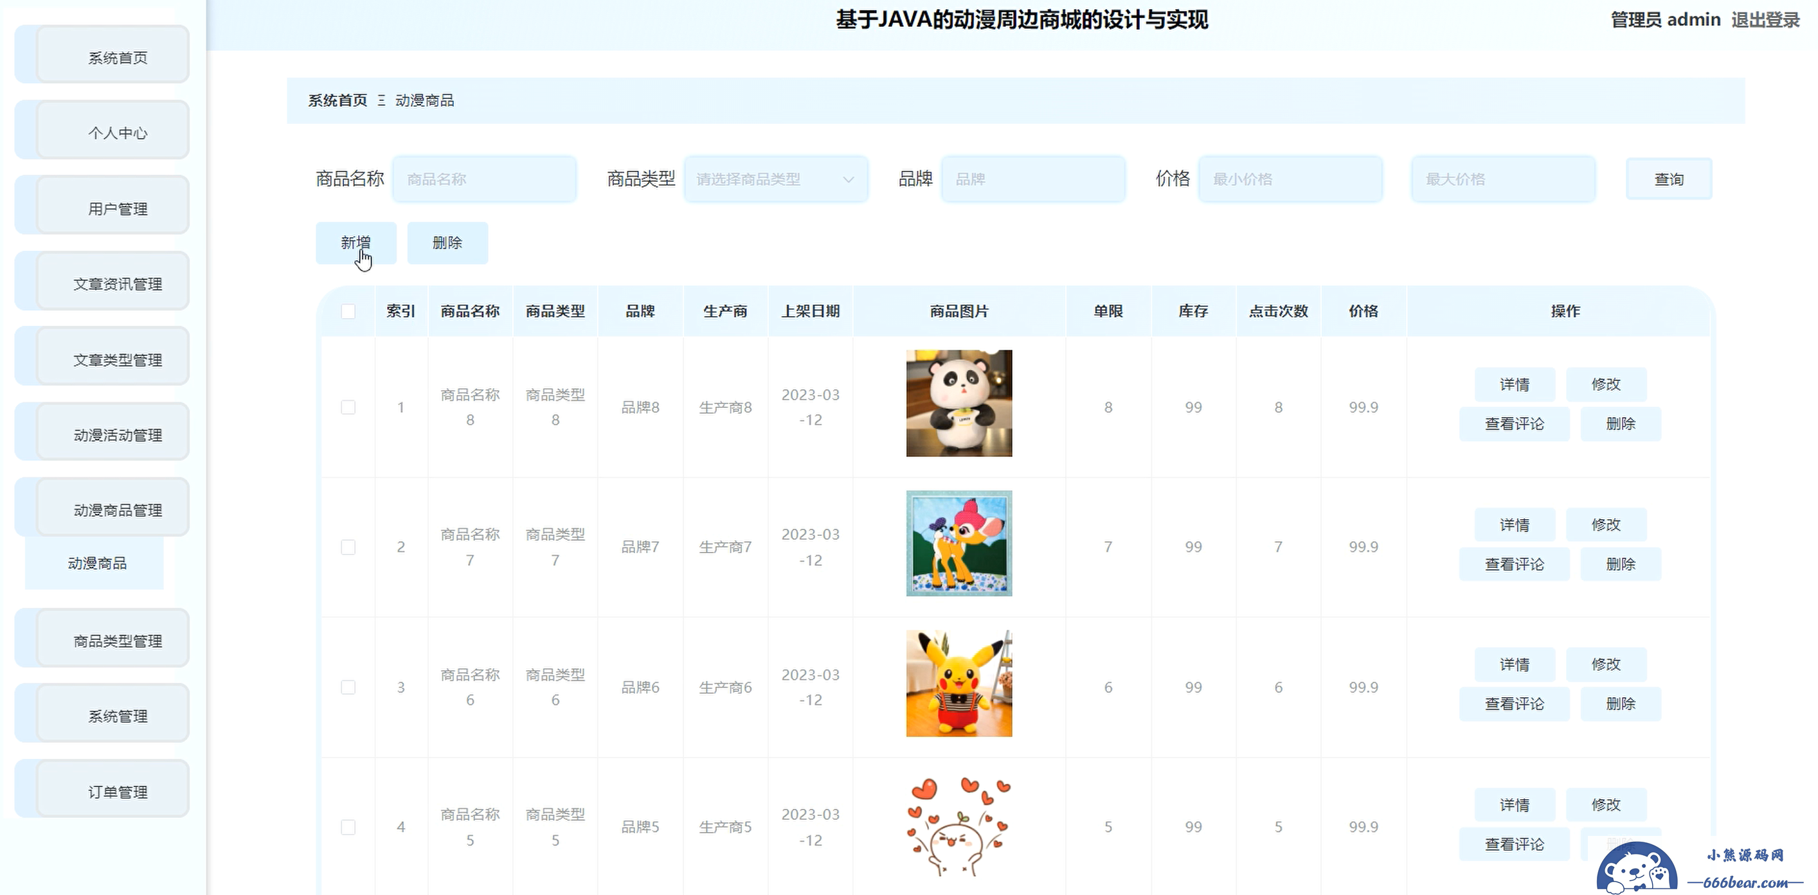Select 动漫商品 submenu item

click(94, 563)
